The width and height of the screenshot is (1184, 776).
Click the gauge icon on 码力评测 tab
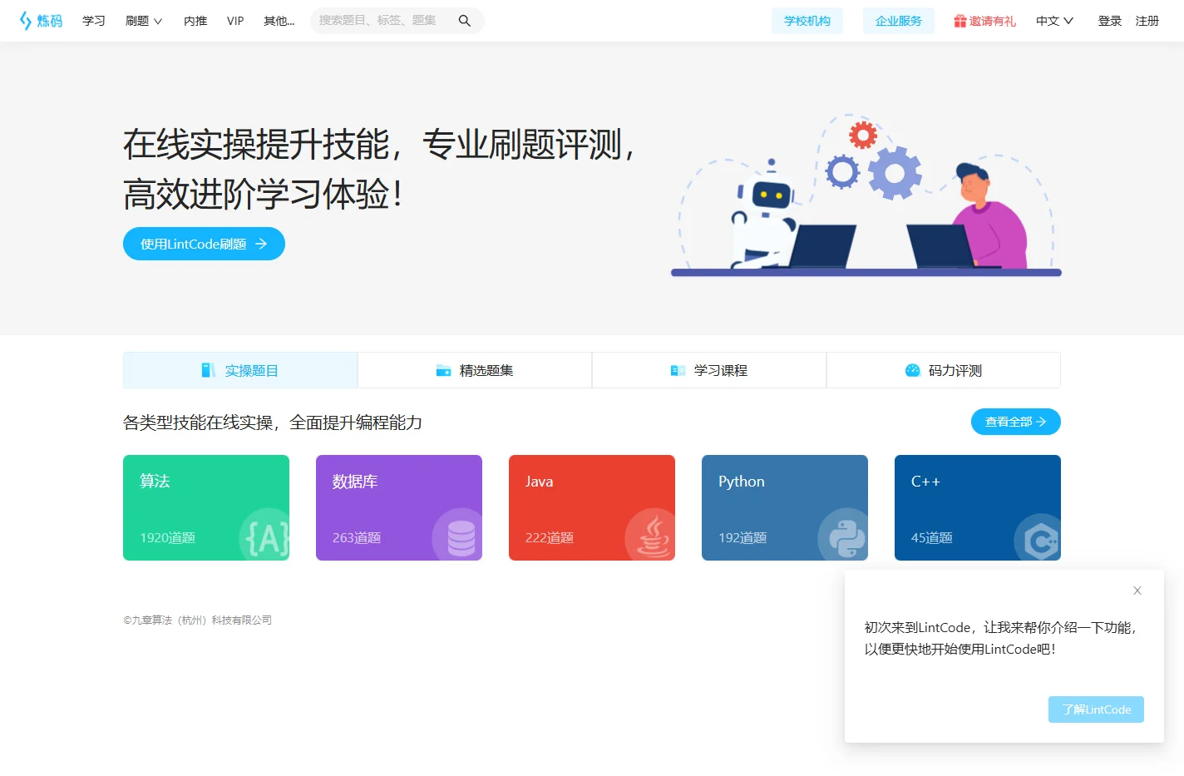click(912, 370)
